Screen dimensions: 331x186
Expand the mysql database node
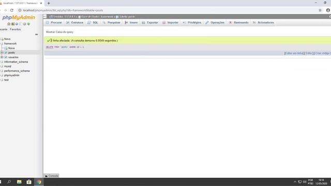pyautogui.click(x=2, y=66)
